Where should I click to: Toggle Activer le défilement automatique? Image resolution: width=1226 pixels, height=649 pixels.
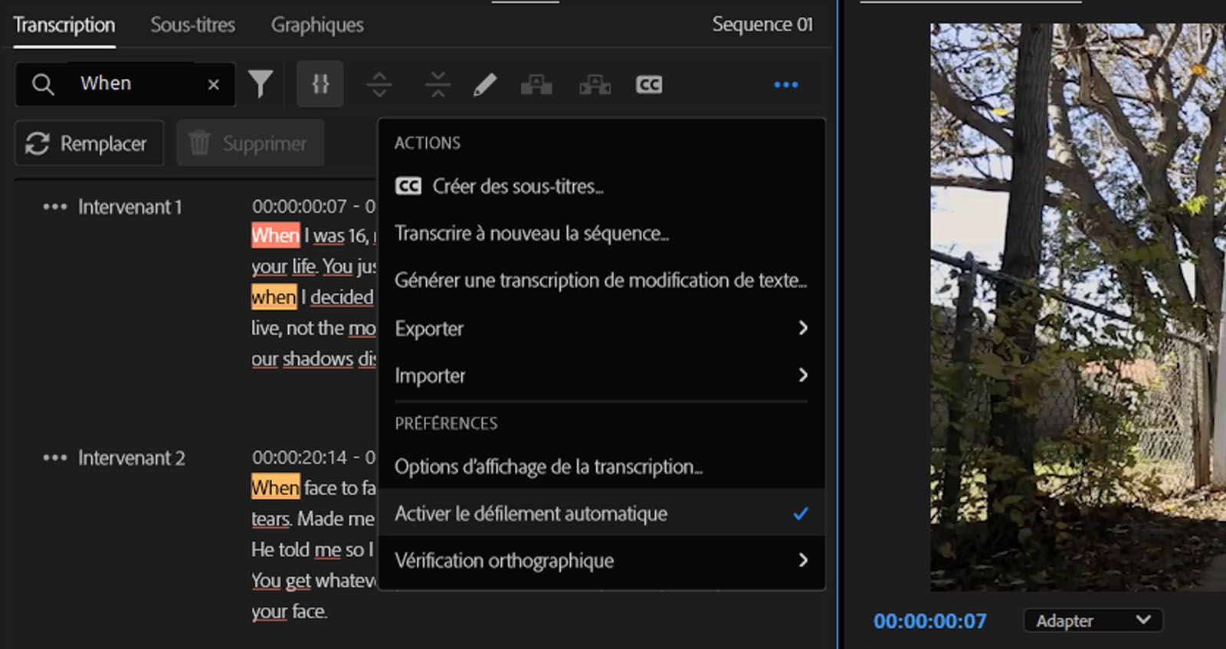tap(602, 513)
